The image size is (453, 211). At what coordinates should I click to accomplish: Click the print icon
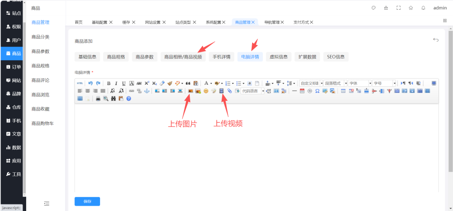tap(98, 98)
